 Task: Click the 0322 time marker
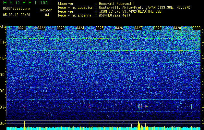point(41,28)
